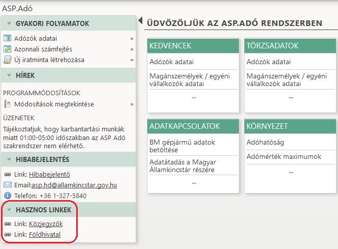Click the ASP.Adó application title
Image resolution: width=338 pixels, height=249 pixels.
pos(17,9)
